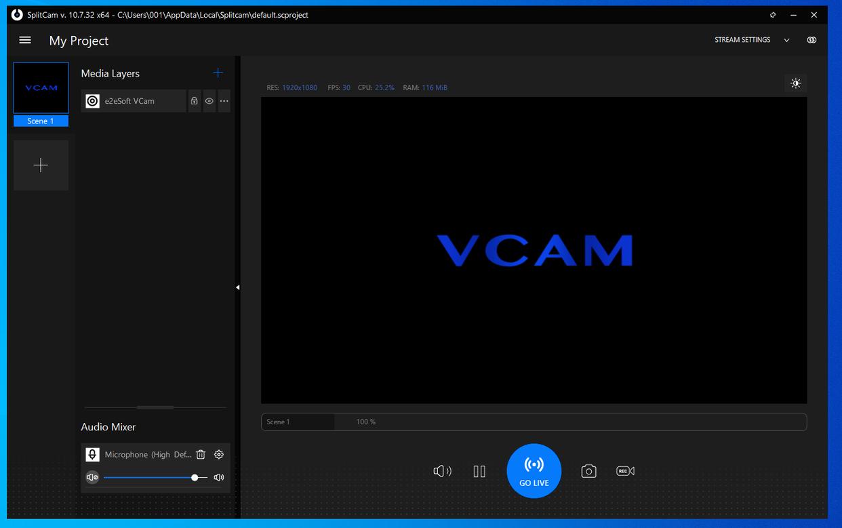Open Microphone audio settings gear
The image size is (842, 528).
[219, 455]
